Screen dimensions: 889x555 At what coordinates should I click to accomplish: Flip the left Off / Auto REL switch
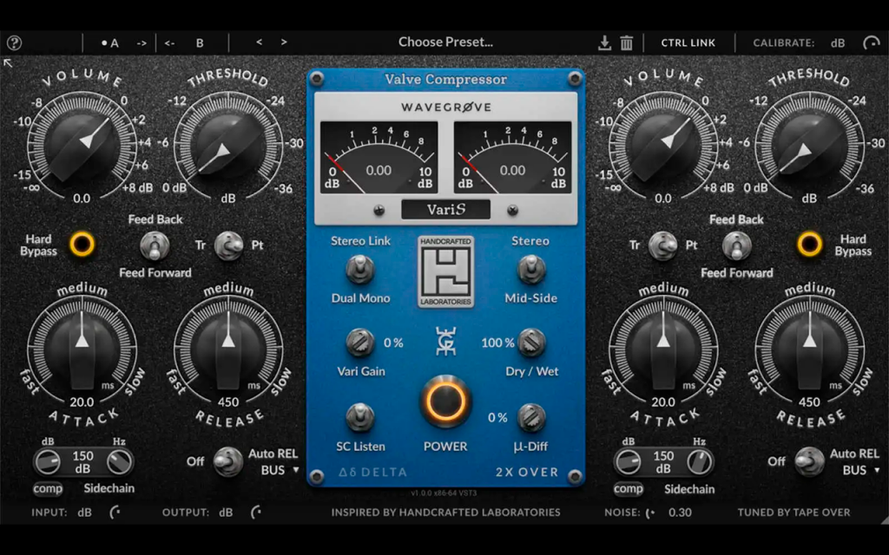228,461
